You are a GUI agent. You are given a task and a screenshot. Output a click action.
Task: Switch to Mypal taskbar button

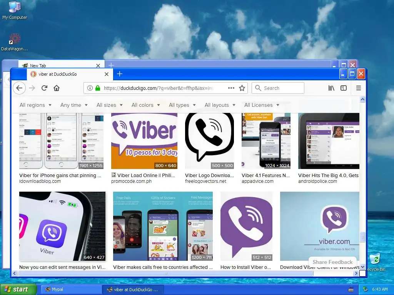(x=71, y=289)
